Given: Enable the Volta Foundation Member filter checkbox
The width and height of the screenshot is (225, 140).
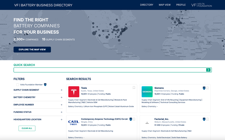Looking at the screenshot, I should (x=17, y=85).
